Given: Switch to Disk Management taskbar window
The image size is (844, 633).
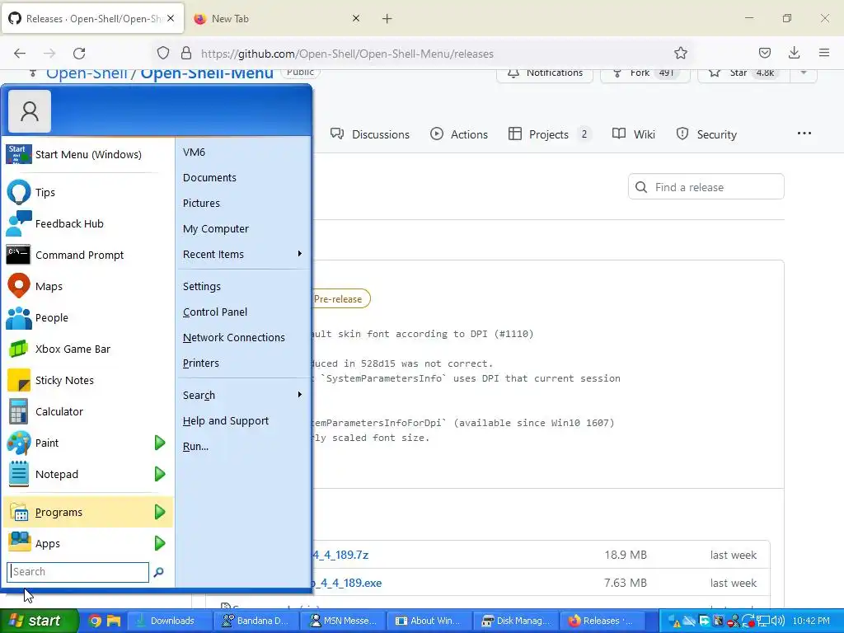Looking at the screenshot, I should pyautogui.click(x=516, y=621).
